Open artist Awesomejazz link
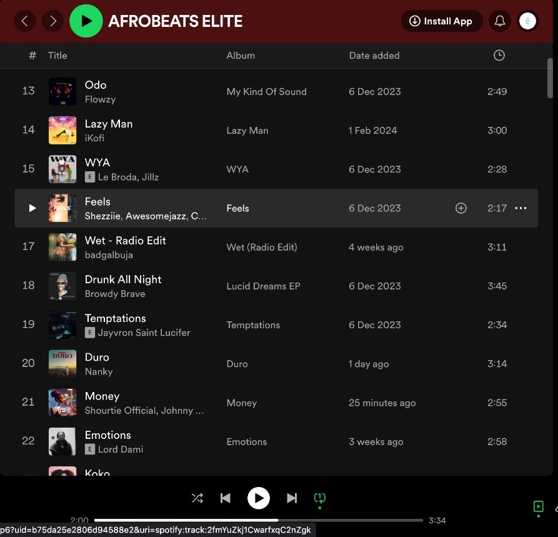The width and height of the screenshot is (558, 537). pyautogui.click(x=156, y=216)
